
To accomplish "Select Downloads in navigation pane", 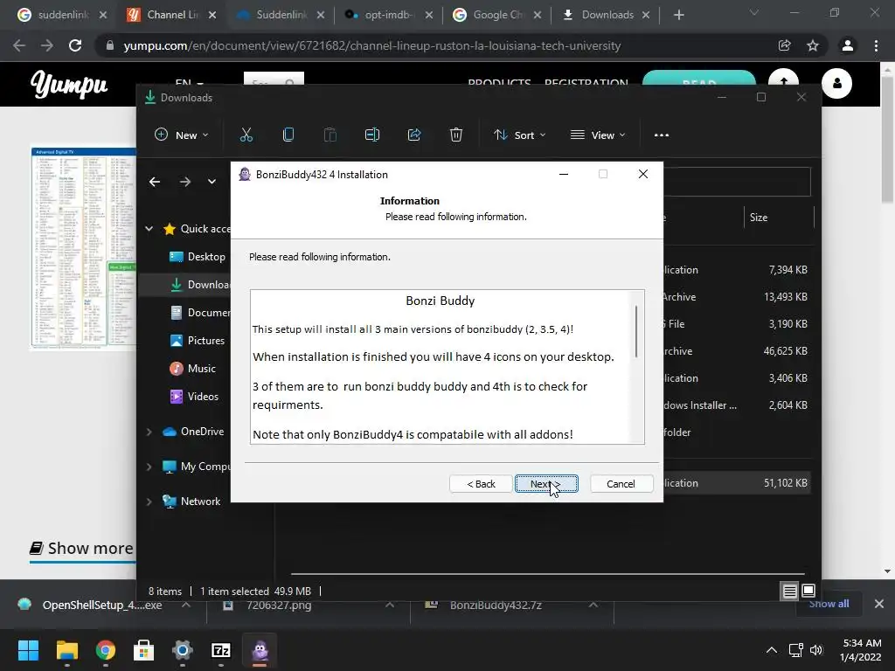I will coord(200,285).
